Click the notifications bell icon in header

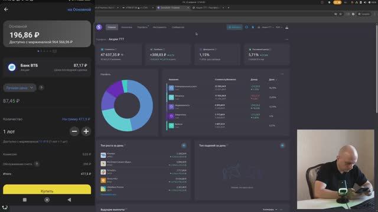click(x=253, y=27)
